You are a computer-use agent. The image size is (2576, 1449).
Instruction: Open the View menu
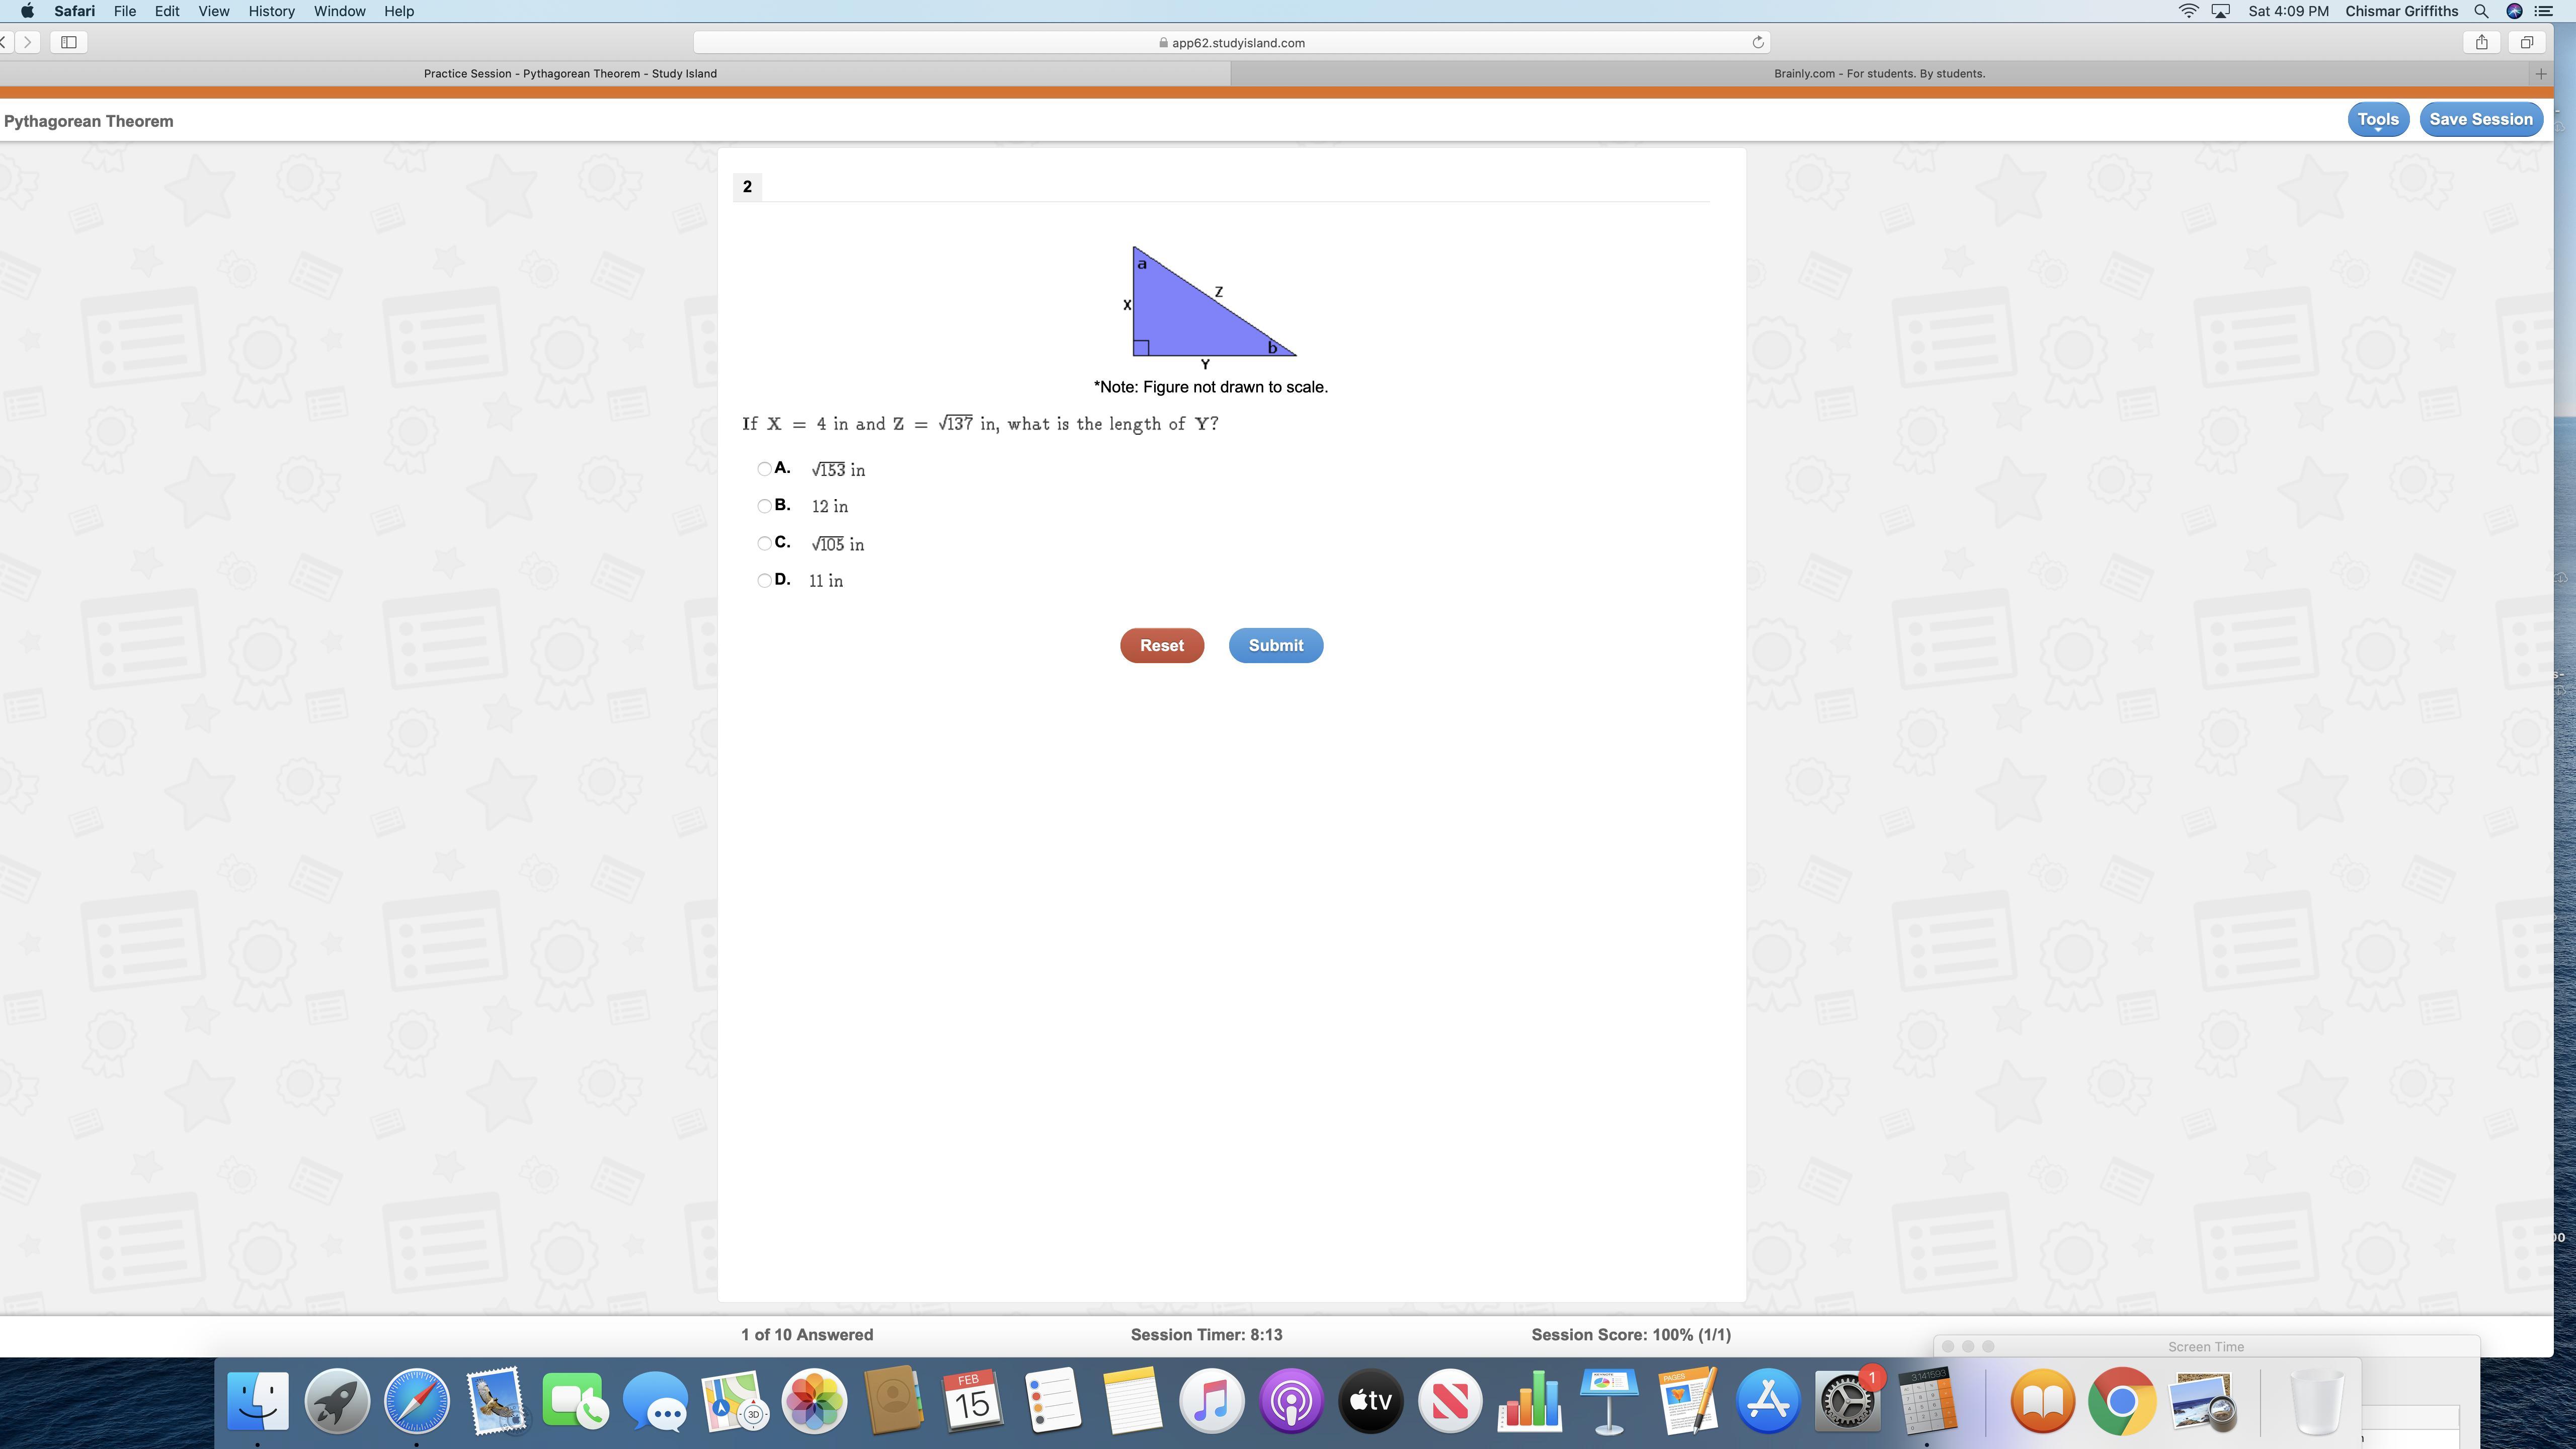[x=213, y=11]
